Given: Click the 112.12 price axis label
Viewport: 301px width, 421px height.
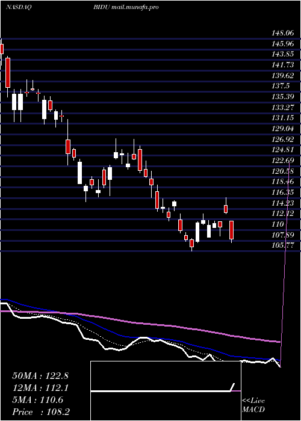Looking at the screenshot, I should 283,214.
